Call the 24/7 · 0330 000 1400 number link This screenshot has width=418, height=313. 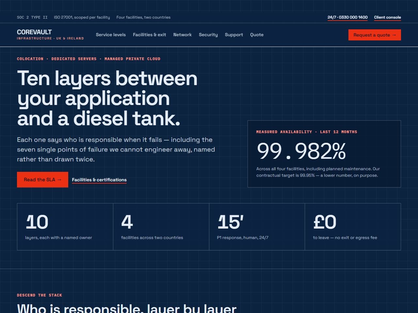click(x=347, y=18)
